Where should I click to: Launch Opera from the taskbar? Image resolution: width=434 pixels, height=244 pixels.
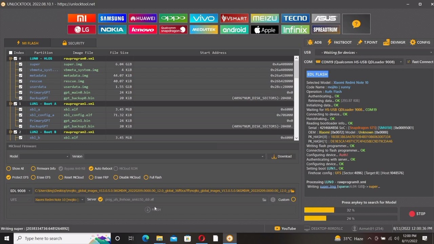[x=201, y=238]
